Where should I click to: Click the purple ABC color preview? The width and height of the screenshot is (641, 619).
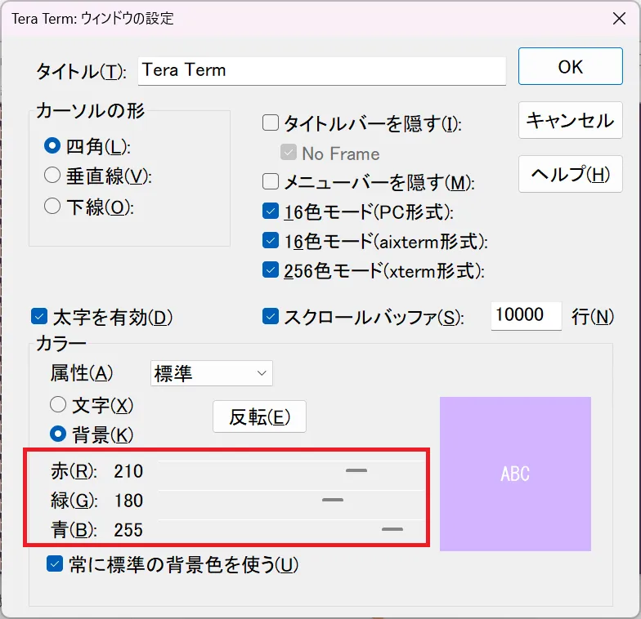[x=515, y=474]
